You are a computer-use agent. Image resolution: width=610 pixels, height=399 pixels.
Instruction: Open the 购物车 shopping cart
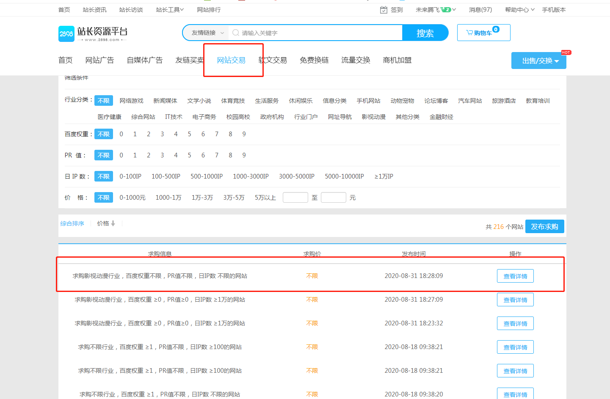(x=483, y=33)
